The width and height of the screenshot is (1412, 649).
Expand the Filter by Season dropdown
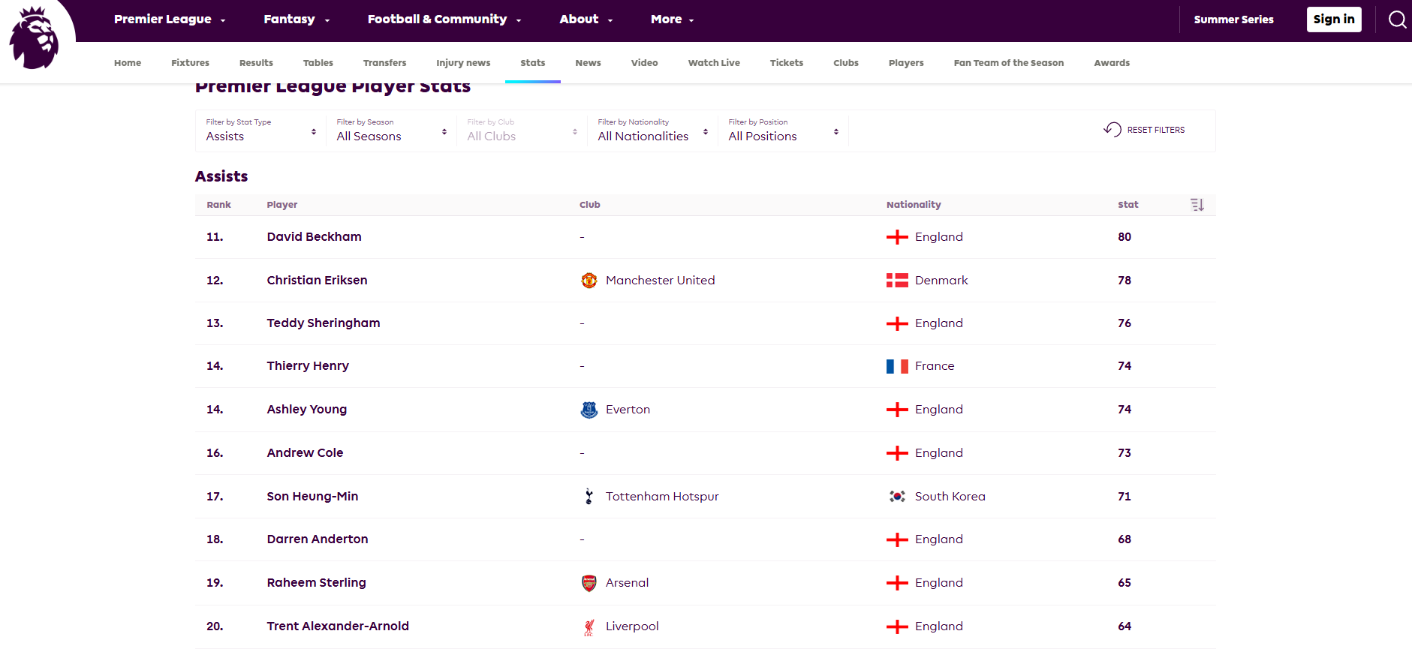[391, 131]
